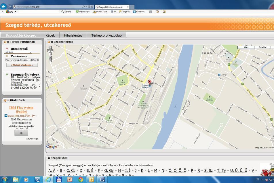
Task: Click the AVG trash can icon
Action: pyautogui.click(x=112, y=12)
